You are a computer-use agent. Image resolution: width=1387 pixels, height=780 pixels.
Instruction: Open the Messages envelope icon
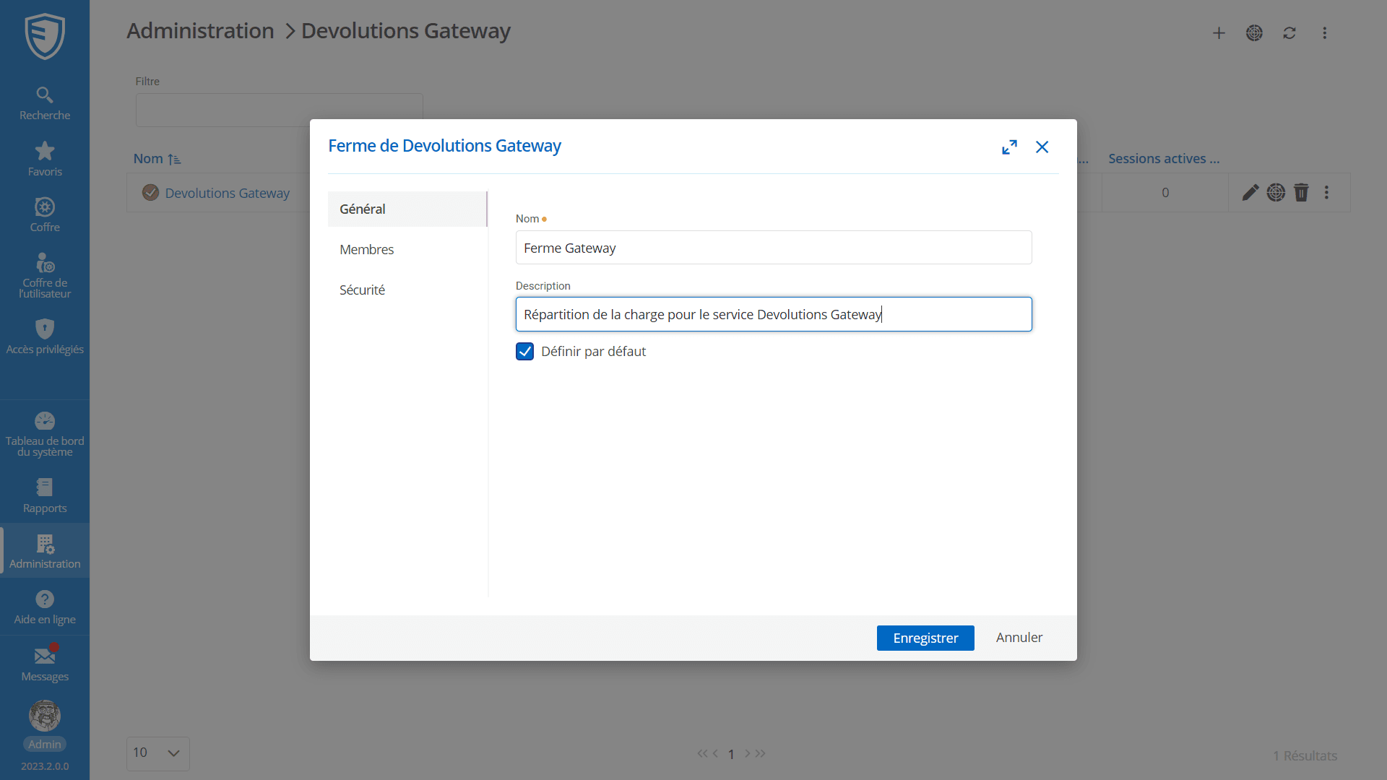click(45, 656)
